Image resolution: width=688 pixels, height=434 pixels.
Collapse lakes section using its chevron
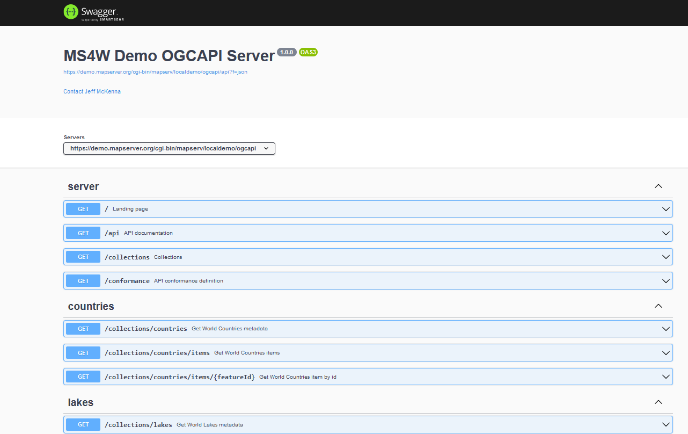[x=658, y=402]
